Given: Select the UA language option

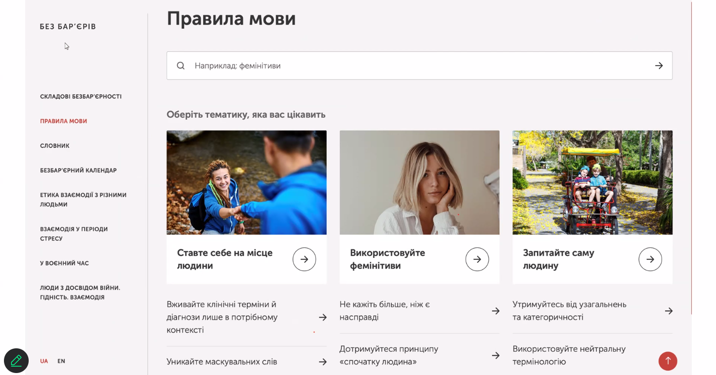Looking at the screenshot, I should tap(44, 361).
